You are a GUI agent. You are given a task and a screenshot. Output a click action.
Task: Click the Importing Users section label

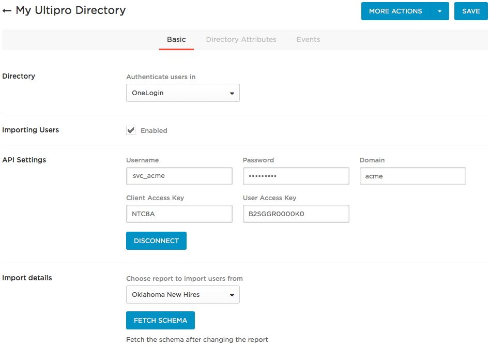point(30,130)
